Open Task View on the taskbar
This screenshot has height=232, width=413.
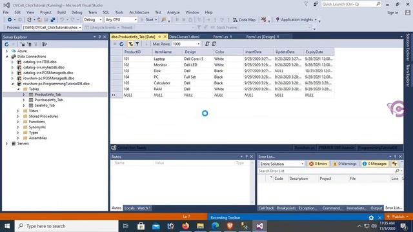click(126, 226)
